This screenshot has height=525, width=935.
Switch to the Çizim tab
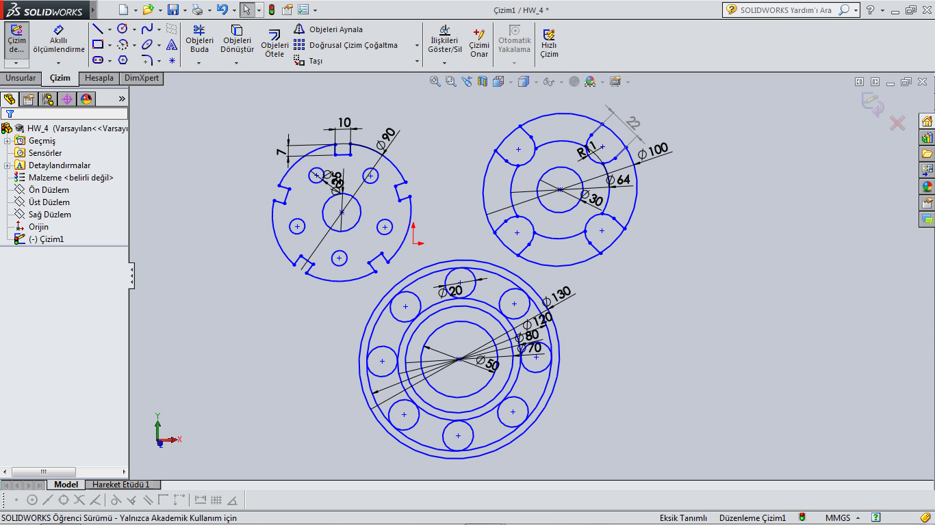coord(60,79)
